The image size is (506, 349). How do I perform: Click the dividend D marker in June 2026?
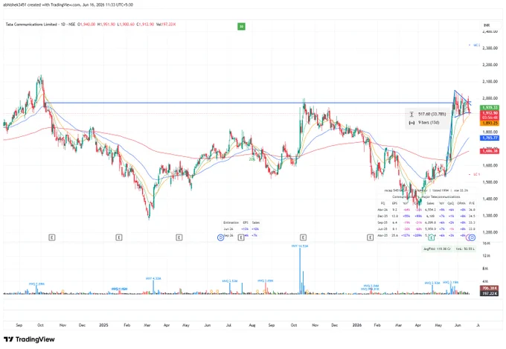[472, 237]
